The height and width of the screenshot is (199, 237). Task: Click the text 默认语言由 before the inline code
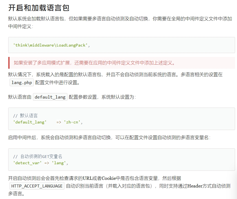pos(20,97)
